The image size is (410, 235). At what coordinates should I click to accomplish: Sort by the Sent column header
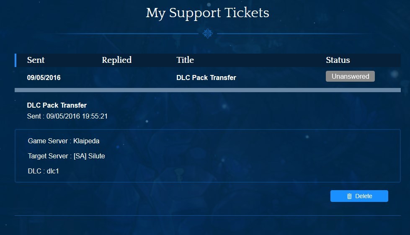pyautogui.click(x=36, y=60)
